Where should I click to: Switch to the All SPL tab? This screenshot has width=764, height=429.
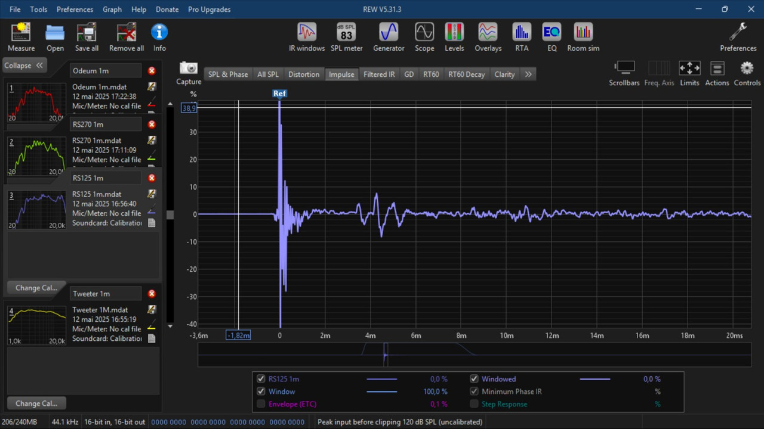(268, 74)
